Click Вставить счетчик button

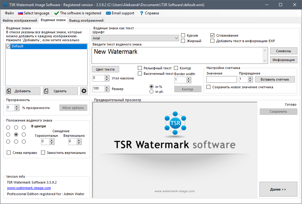point(275,79)
